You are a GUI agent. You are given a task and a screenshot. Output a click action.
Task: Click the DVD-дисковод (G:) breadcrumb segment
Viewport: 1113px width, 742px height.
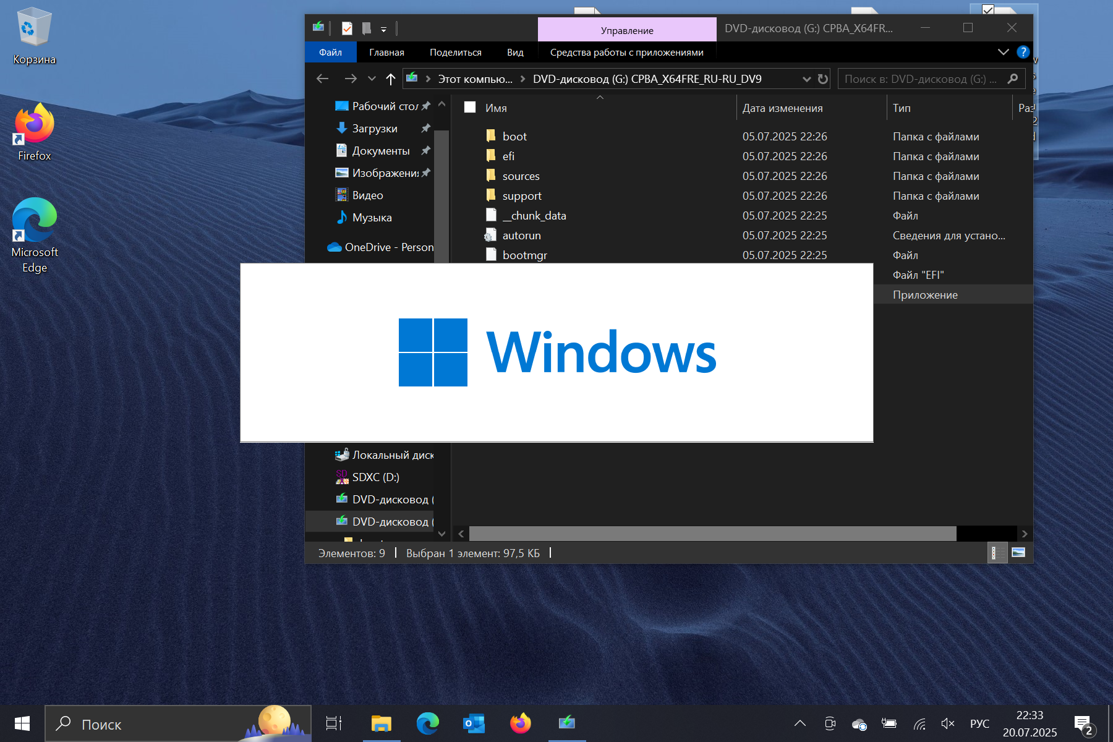(x=647, y=79)
